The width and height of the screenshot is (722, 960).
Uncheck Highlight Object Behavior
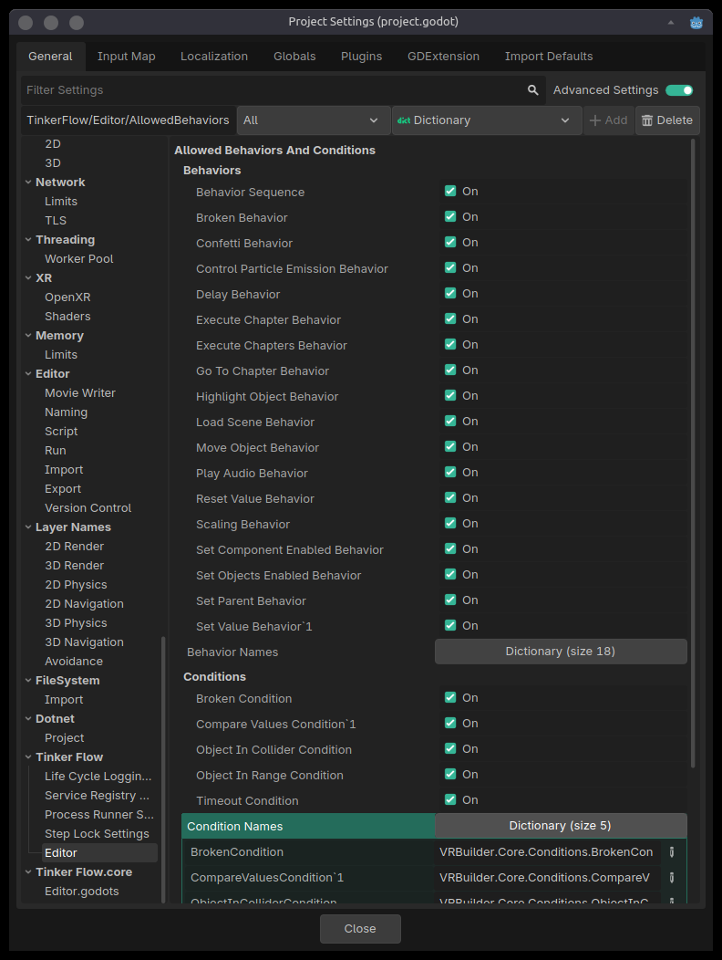tap(450, 395)
